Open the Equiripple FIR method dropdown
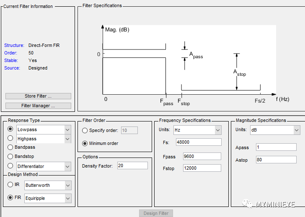This screenshot has height=217, width=305. [67, 198]
